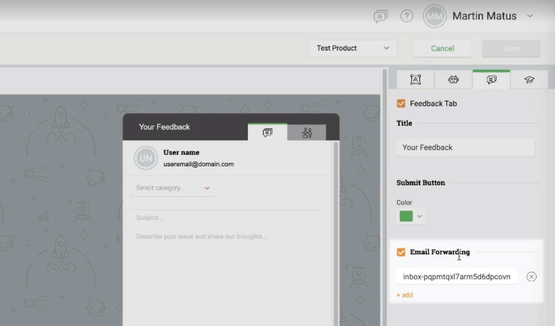Select the presenter tab in widget preview
The image size is (555, 326).
click(307, 133)
